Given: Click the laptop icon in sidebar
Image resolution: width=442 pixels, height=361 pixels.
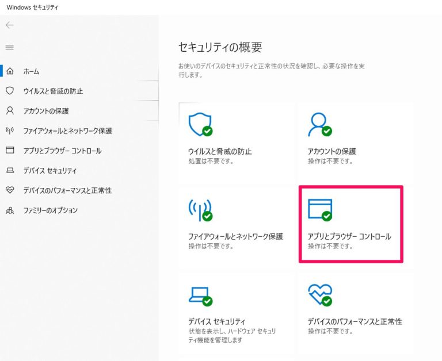Looking at the screenshot, I should [10, 170].
